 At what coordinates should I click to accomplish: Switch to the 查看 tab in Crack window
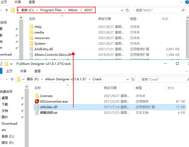pyautogui.click(x=37, y=71)
